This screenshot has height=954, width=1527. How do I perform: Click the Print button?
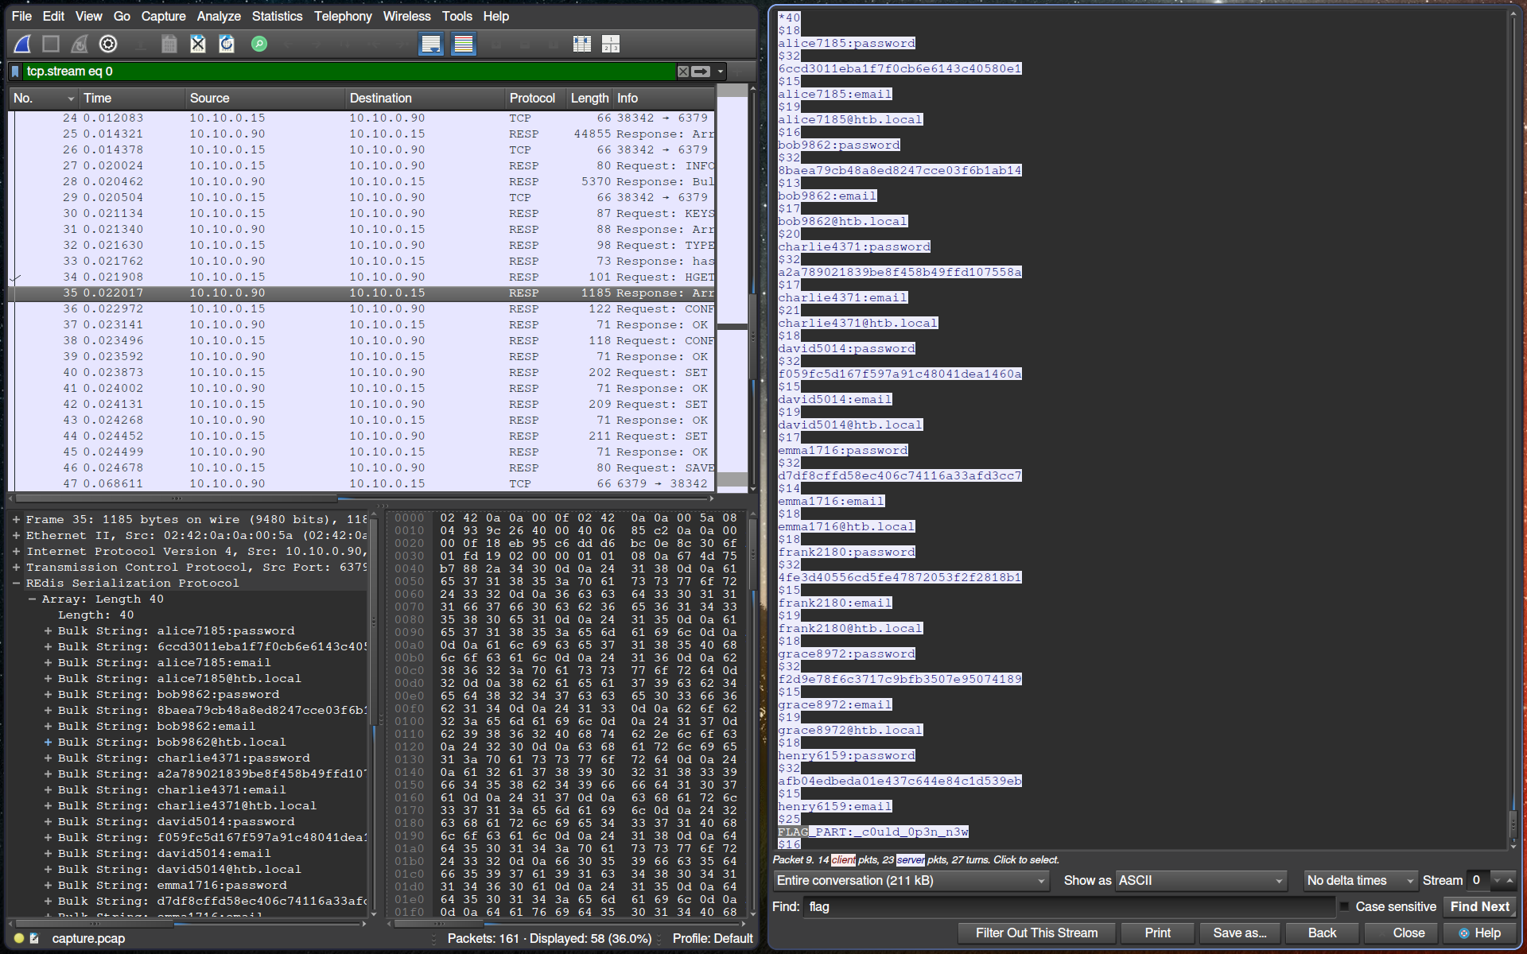(1157, 933)
